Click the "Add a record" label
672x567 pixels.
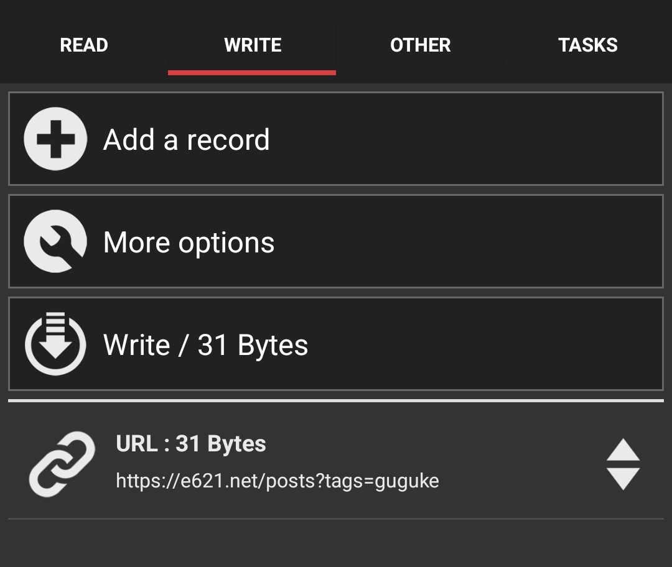186,140
